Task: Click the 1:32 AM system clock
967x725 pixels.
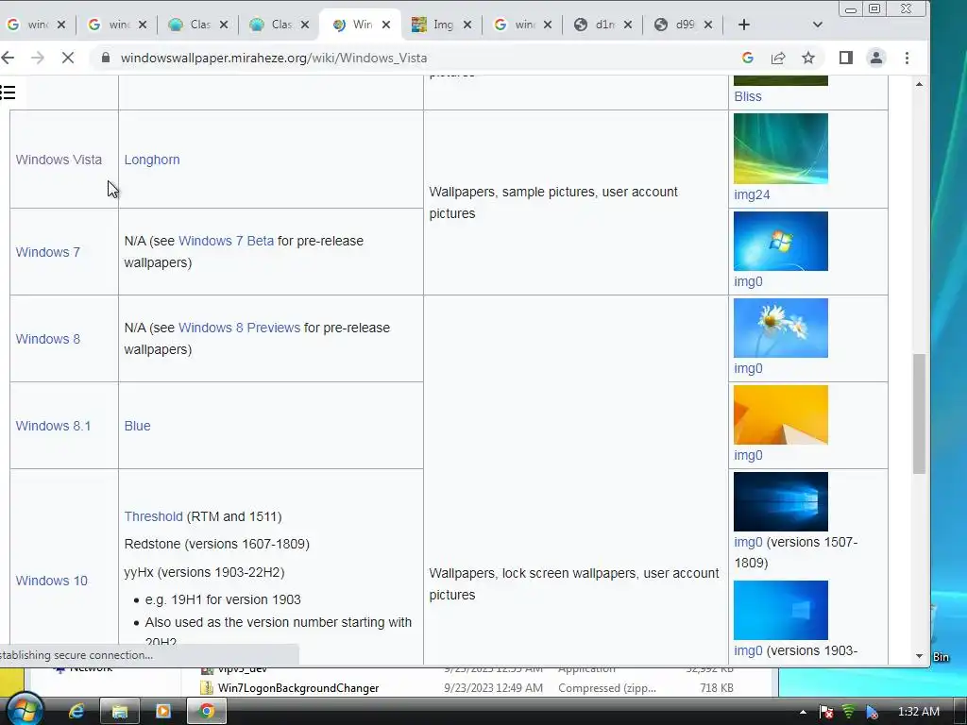Action: click(918, 712)
